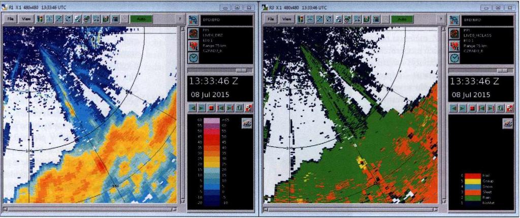Open palette icon beside dBZ legend in left window
The height and width of the screenshot is (218, 520).
pos(246,123)
